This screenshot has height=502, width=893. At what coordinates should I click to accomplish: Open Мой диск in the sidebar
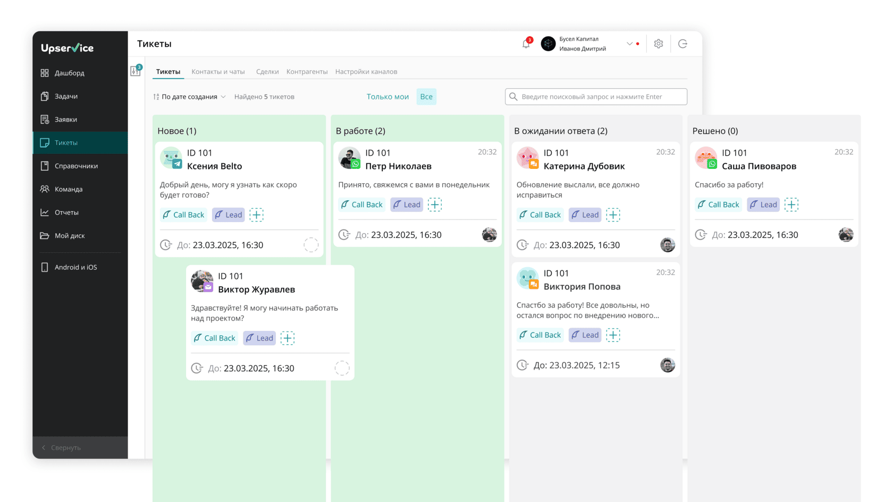[x=80, y=236]
